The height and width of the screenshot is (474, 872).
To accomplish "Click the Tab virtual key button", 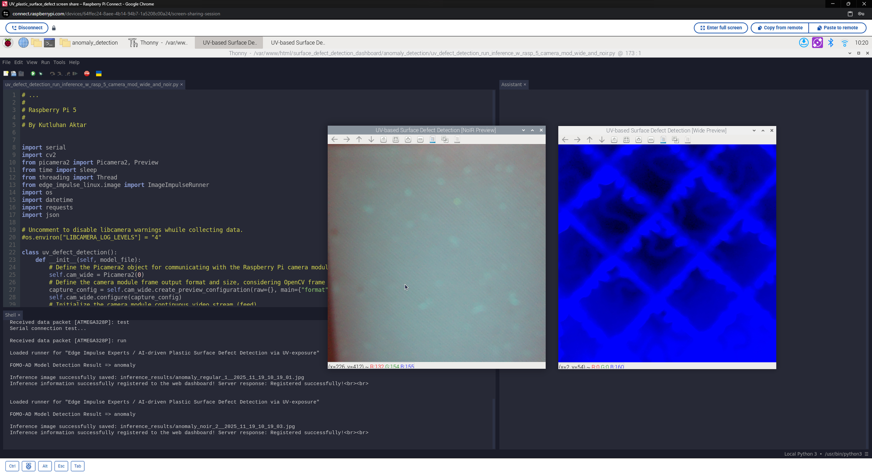I will click(77, 466).
